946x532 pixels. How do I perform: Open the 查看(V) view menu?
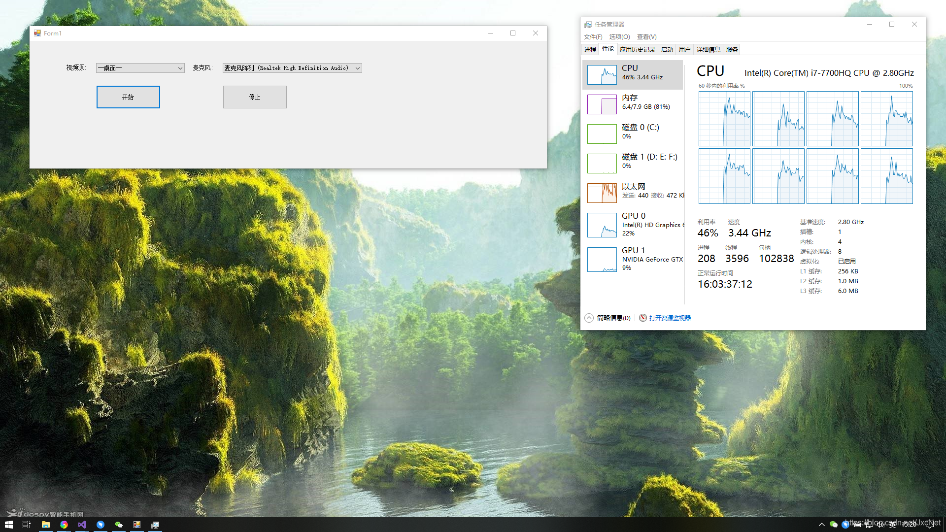pos(646,37)
